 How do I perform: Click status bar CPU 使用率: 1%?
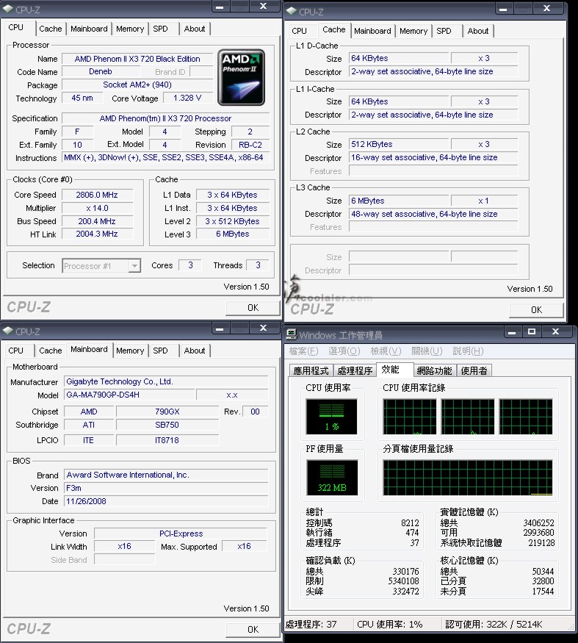click(390, 624)
